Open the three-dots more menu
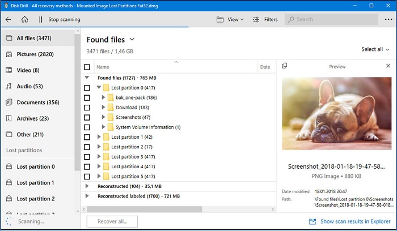This screenshot has height=231, width=397. pos(388,19)
